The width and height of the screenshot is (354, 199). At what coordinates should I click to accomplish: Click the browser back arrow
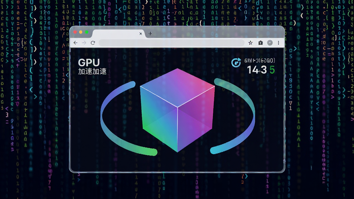point(75,42)
